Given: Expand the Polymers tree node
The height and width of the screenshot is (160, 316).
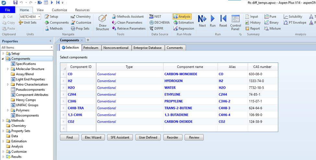Looking at the screenshot, I should click(8, 110).
